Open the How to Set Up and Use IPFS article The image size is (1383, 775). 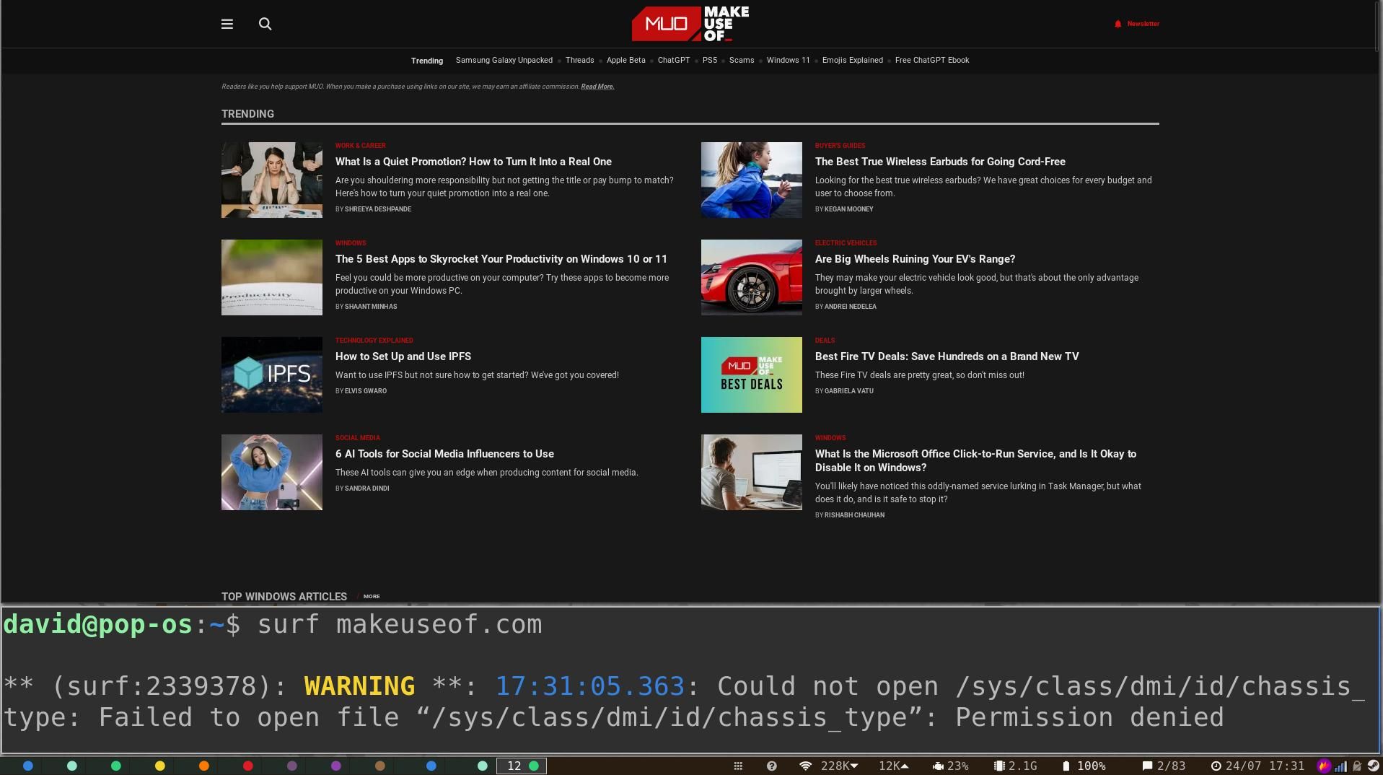pyautogui.click(x=403, y=356)
